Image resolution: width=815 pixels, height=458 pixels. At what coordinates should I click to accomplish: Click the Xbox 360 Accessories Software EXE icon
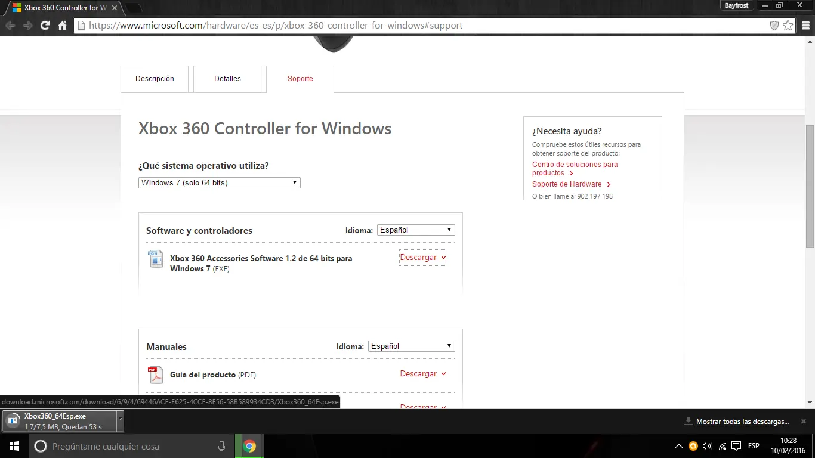point(155,259)
